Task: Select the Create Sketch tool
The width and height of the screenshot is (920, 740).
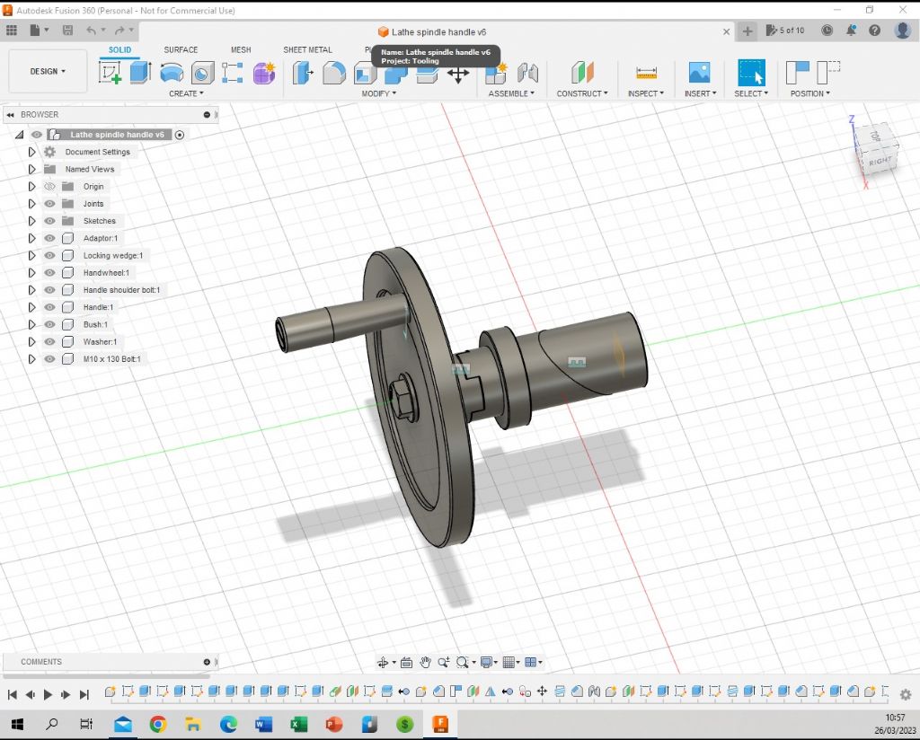Action: [x=110, y=73]
